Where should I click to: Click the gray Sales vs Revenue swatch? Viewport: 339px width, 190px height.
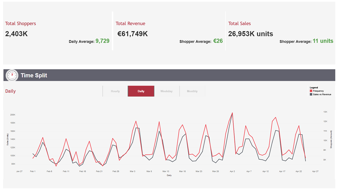coord(311,94)
